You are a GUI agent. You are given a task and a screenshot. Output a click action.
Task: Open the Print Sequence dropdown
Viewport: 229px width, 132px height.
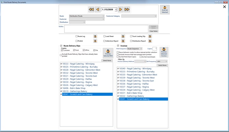point(135,49)
